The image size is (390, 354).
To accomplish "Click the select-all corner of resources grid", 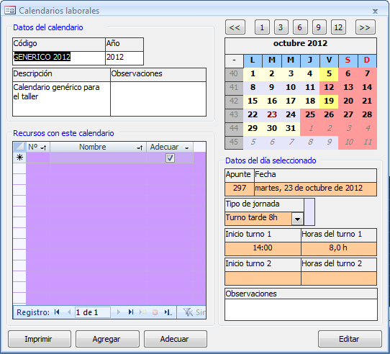I will (19, 147).
